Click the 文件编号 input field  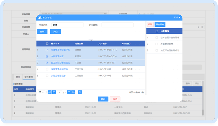coord(117,25)
